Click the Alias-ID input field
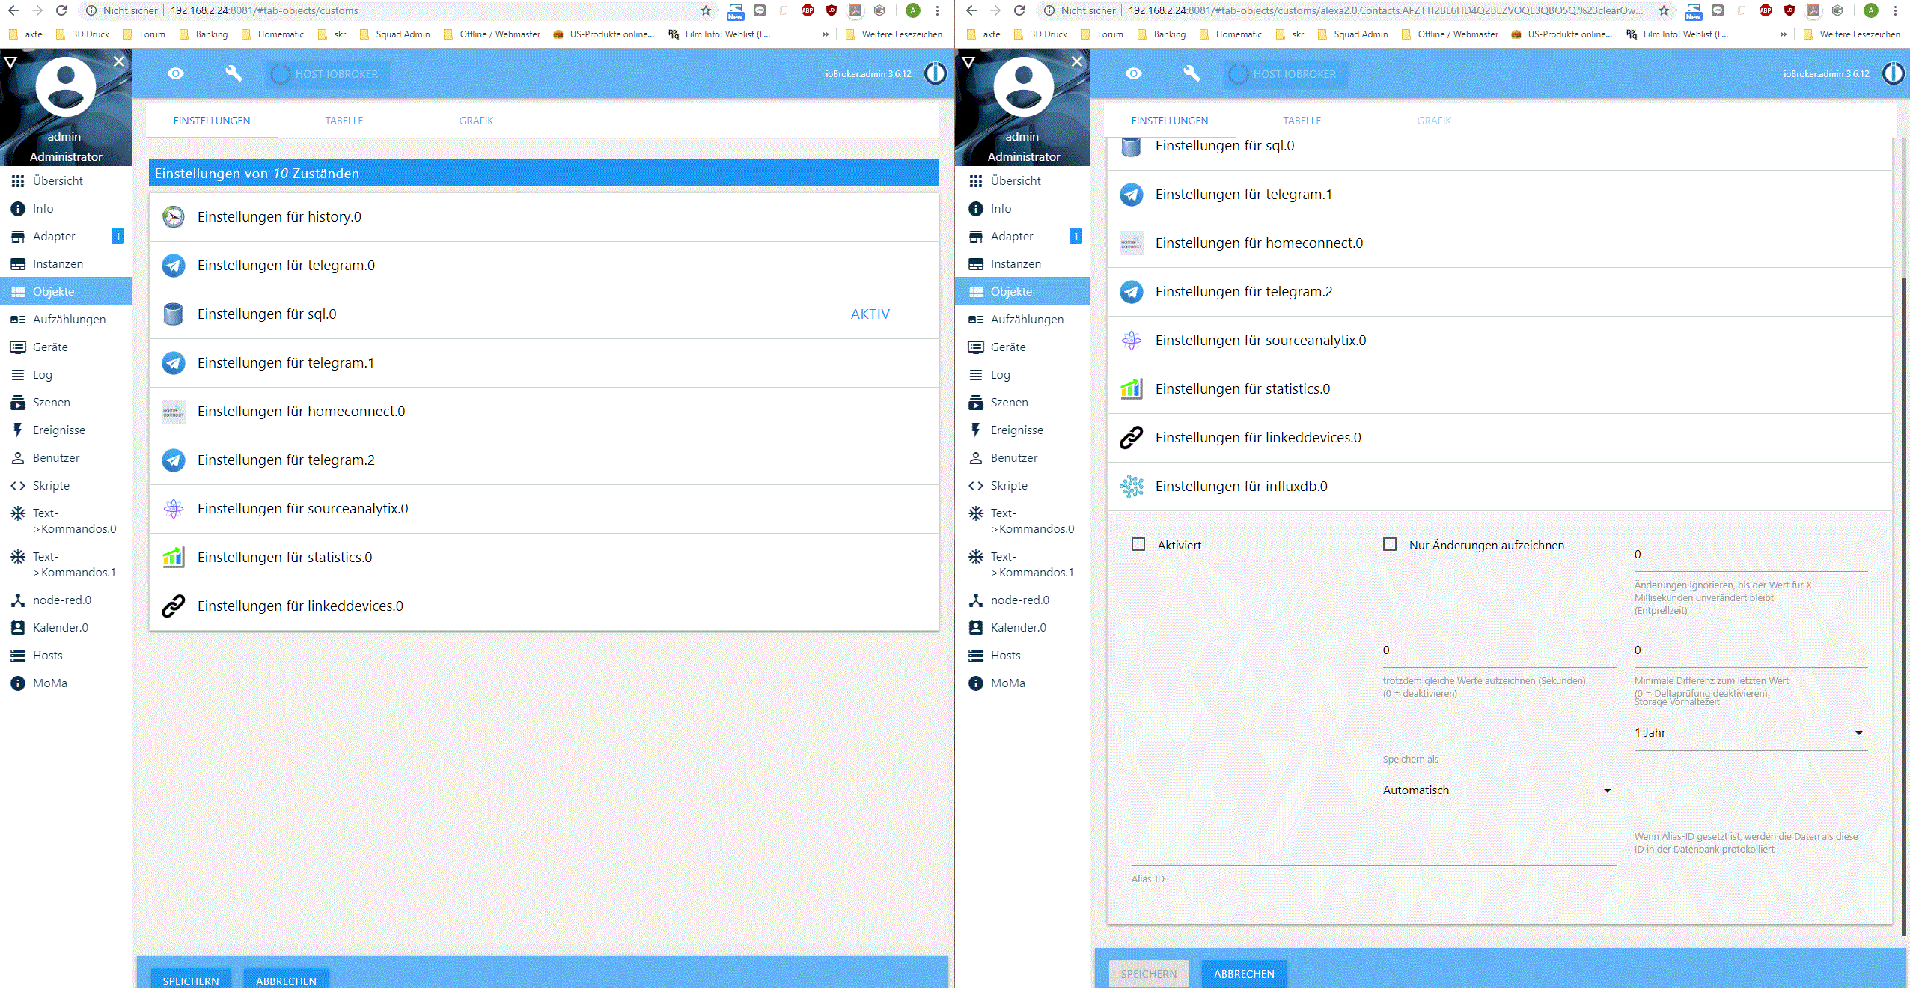The image size is (1910, 988). click(x=1373, y=857)
